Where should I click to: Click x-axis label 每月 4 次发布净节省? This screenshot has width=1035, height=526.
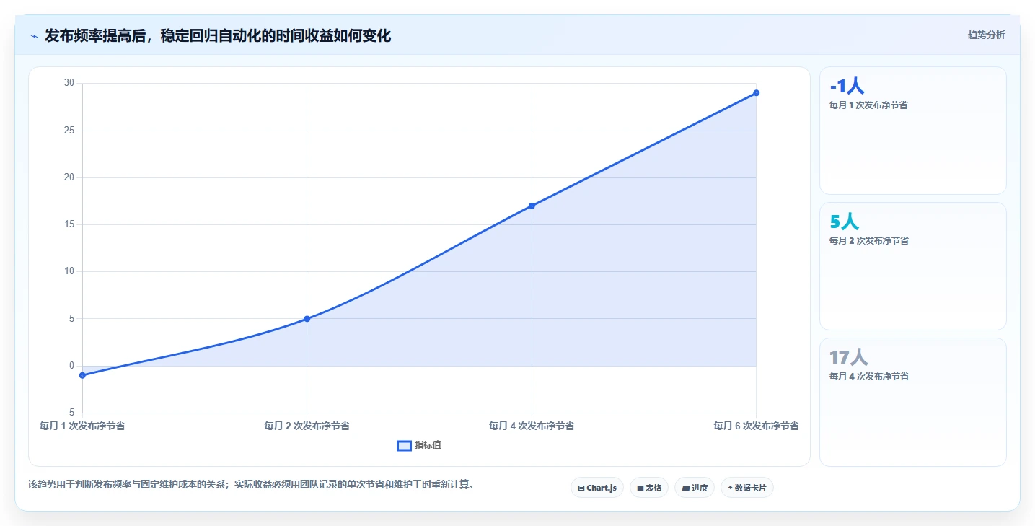click(x=532, y=426)
